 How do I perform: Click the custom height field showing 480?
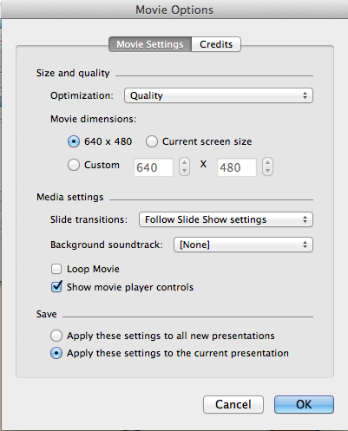(x=237, y=167)
